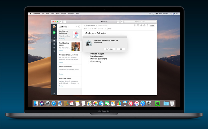Go forward with the right arrow button
The width and height of the screenshot is (208, 129).
click(65, 22)
